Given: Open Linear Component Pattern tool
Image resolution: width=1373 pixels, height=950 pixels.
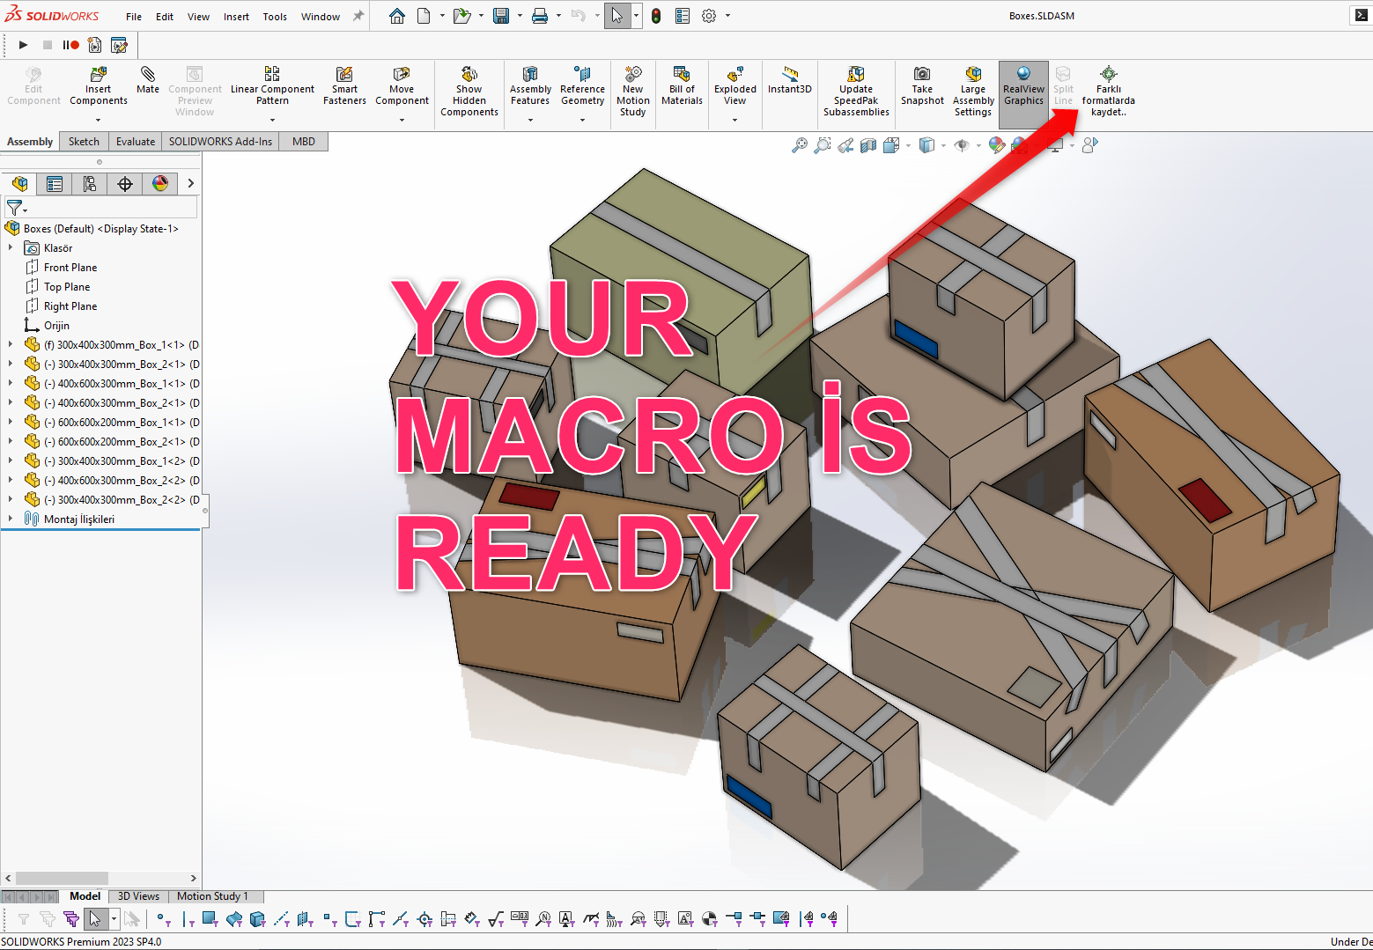Looking at the screenshot, I should (x=272, y=86).
